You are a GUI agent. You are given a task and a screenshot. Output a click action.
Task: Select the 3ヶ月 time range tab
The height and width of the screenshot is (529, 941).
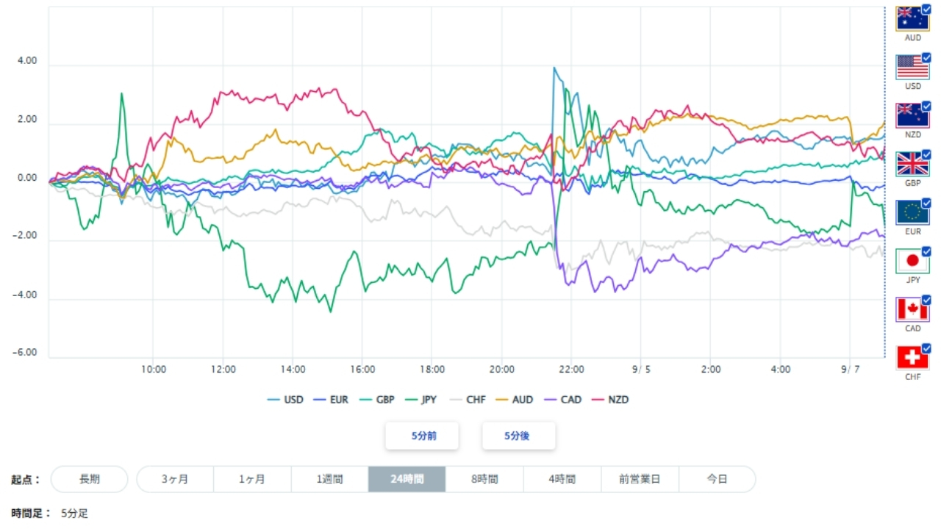click(175, 479)
